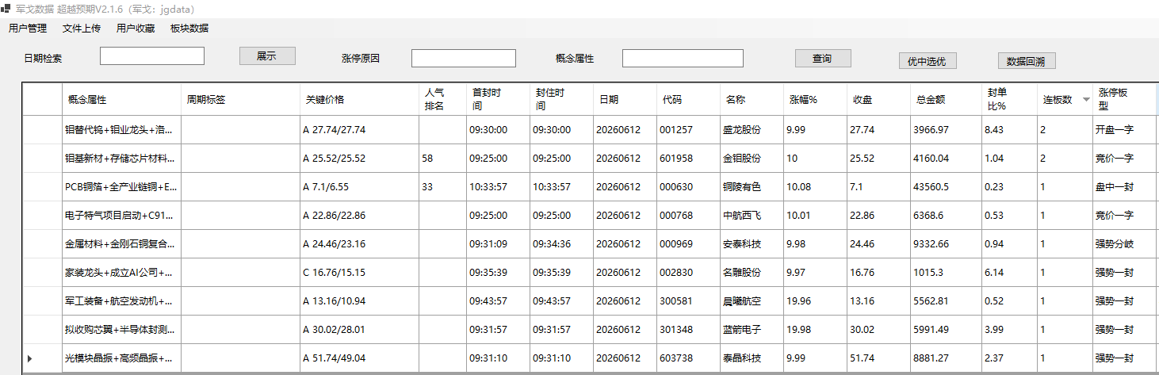Sort by 封住时间 column header

(561, 100)
